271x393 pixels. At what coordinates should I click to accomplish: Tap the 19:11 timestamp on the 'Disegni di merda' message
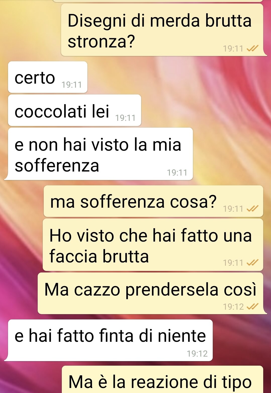pyautogui.click(x=233, y=48)
